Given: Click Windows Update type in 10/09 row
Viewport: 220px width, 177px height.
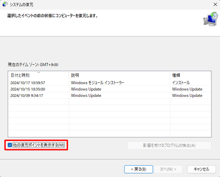Looking at the screenshot, I should pyautogui.click(x=187, y=96).
